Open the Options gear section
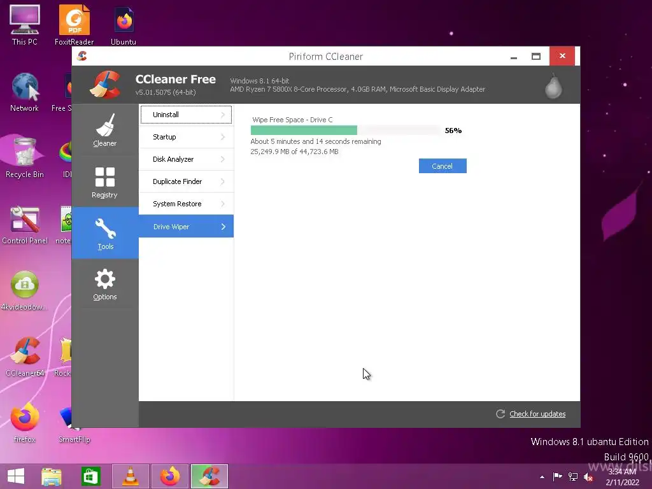The width and height of the screenshot is (652, 489). 105,284
